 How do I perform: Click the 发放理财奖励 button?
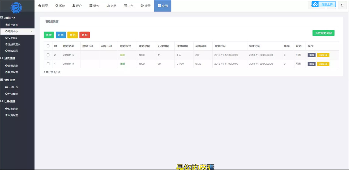[323, 33]
